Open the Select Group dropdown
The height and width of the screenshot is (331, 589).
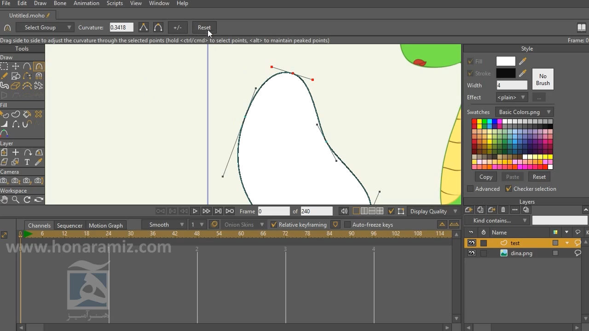coord(45,28)
